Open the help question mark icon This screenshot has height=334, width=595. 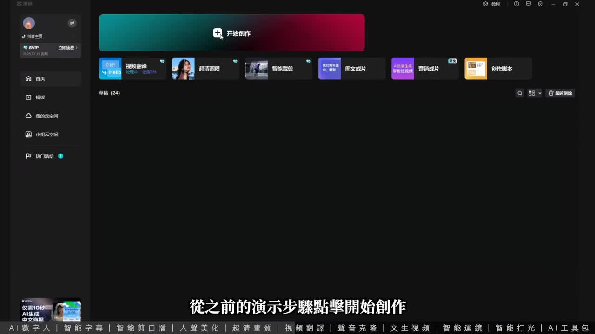(x=516, y=4)
